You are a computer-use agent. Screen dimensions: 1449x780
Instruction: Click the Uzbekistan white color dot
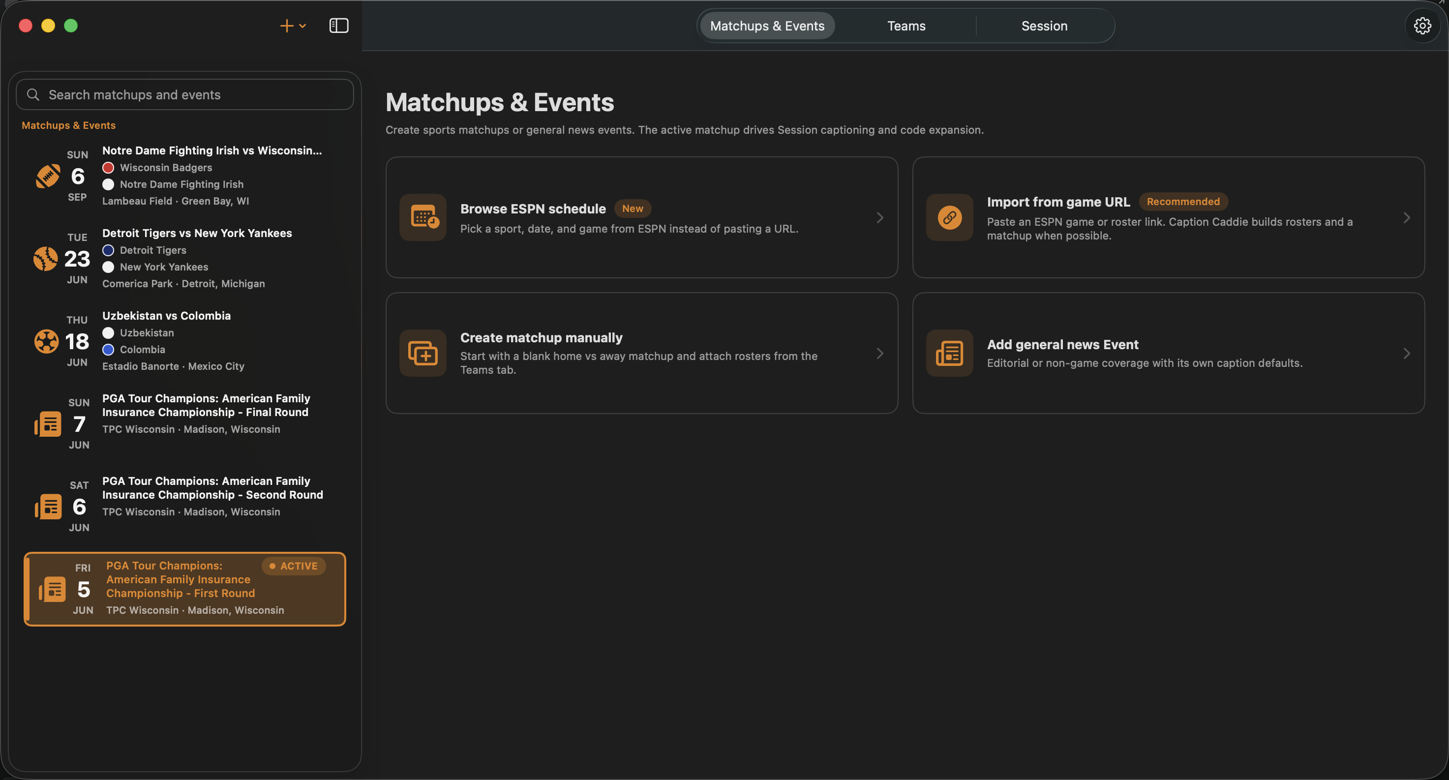[109, 333]
